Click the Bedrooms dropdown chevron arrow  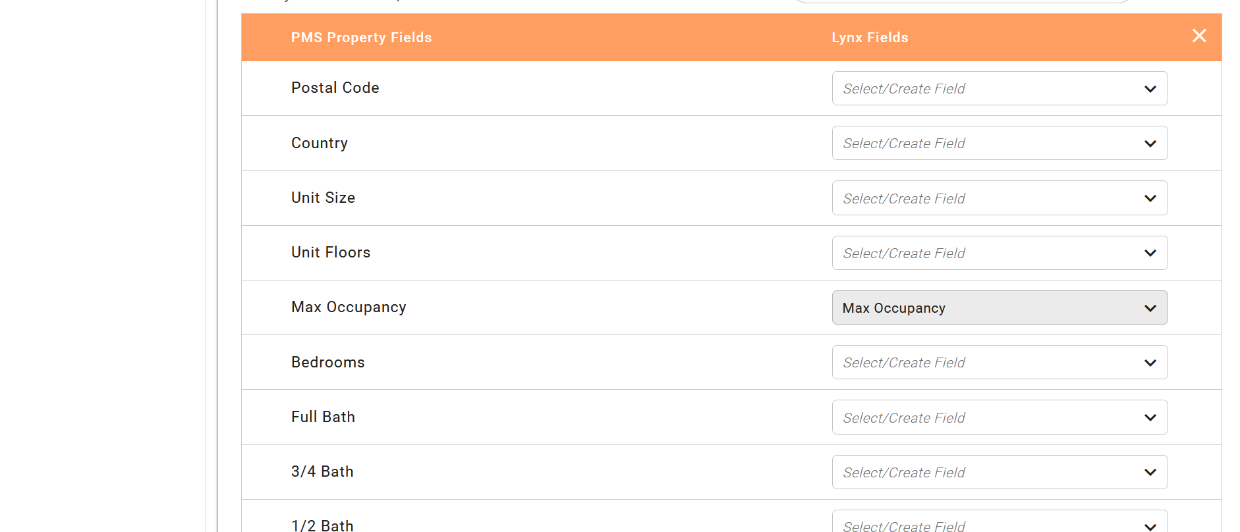[1150, 363]
